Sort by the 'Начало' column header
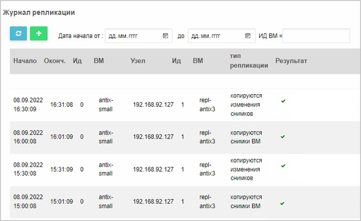 pyautogui.click(x=25, y=61)
